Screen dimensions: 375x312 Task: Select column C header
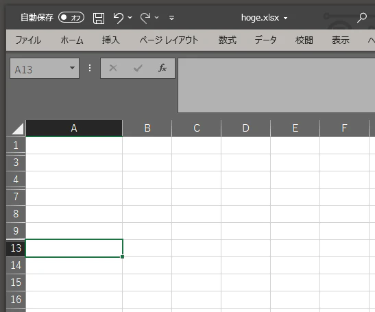(197, 128)
